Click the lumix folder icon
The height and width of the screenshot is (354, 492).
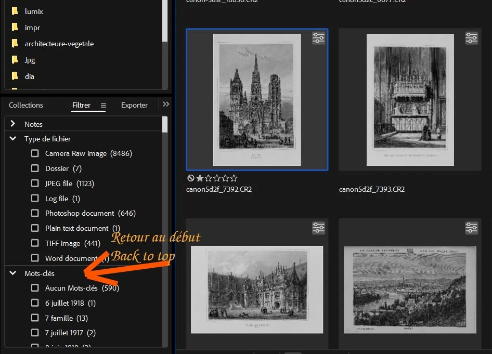[x=15, y=11]
